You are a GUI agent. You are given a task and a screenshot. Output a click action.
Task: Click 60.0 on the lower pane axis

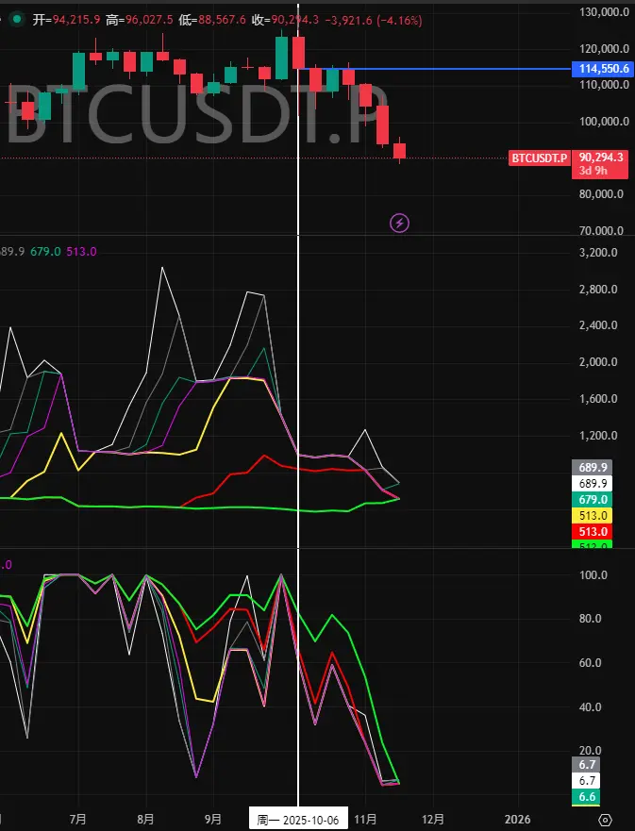click(x=591, y=663)
